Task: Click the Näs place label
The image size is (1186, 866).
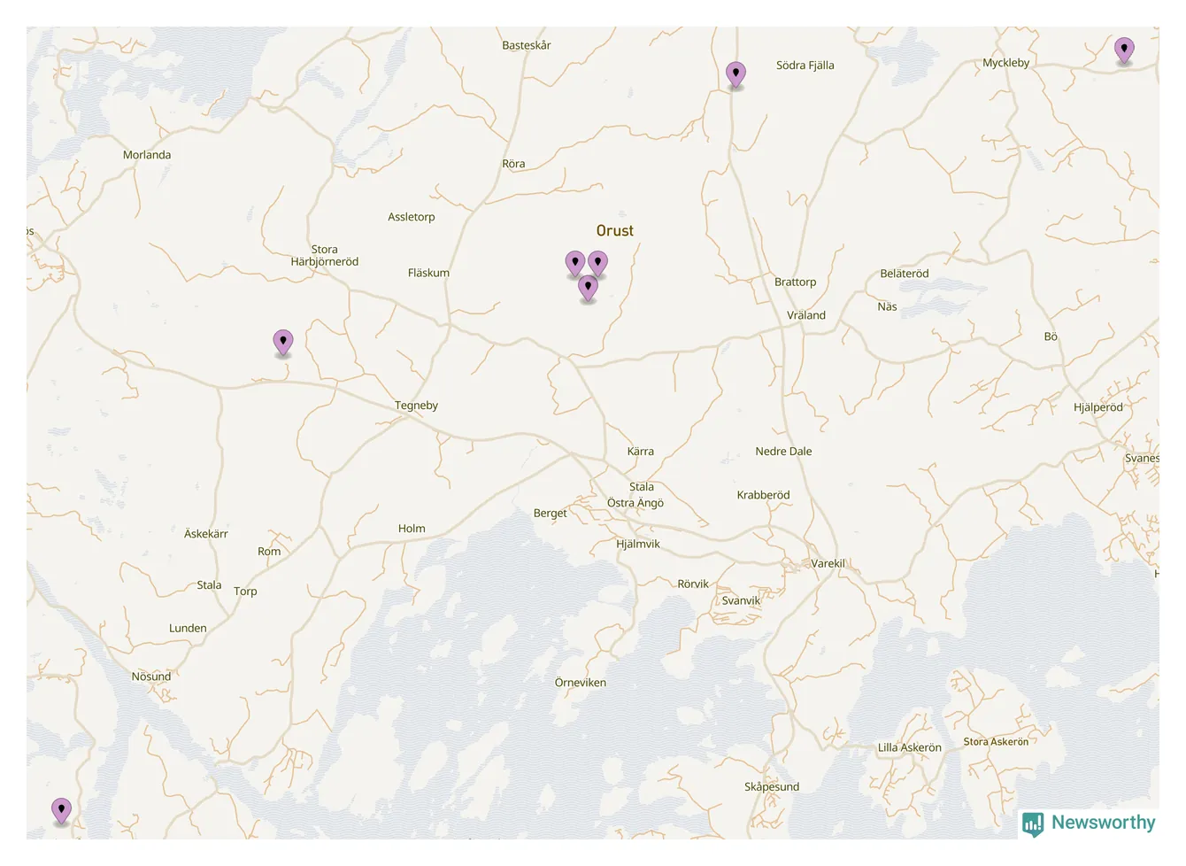Action: pos(888,307)
